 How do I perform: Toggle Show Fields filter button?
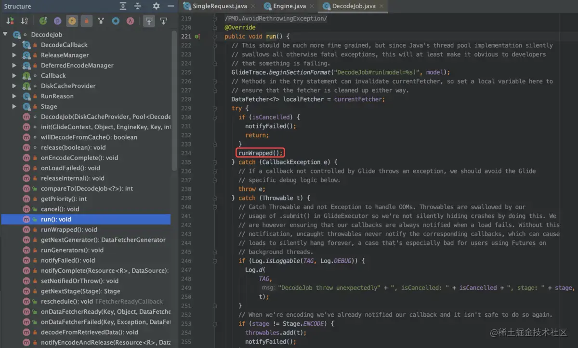pyautogui.click(x=72, y=21)
